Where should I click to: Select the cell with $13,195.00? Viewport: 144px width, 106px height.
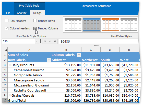(66, 65)
